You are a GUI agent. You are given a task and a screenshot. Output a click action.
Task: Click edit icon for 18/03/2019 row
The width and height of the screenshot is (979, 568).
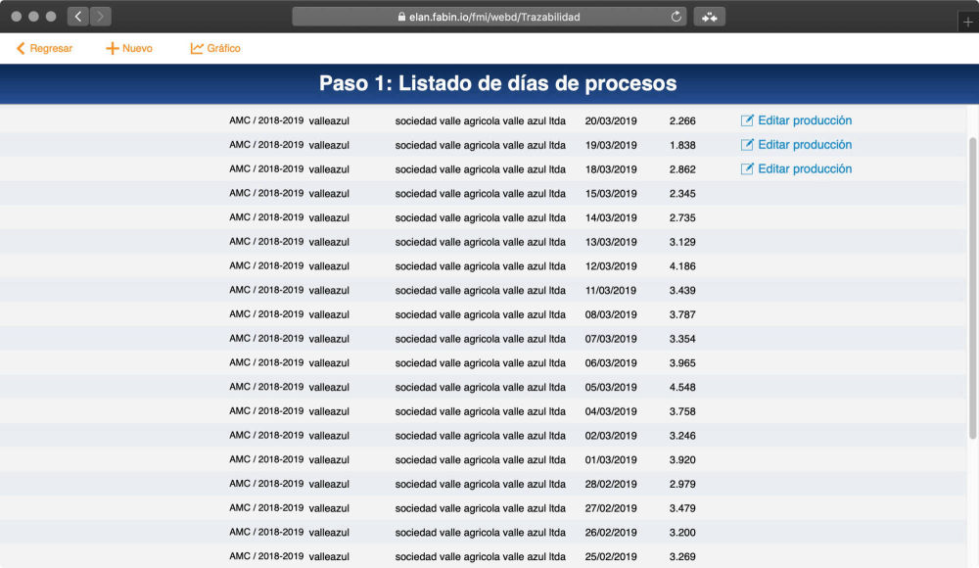(x=747, y=168)
